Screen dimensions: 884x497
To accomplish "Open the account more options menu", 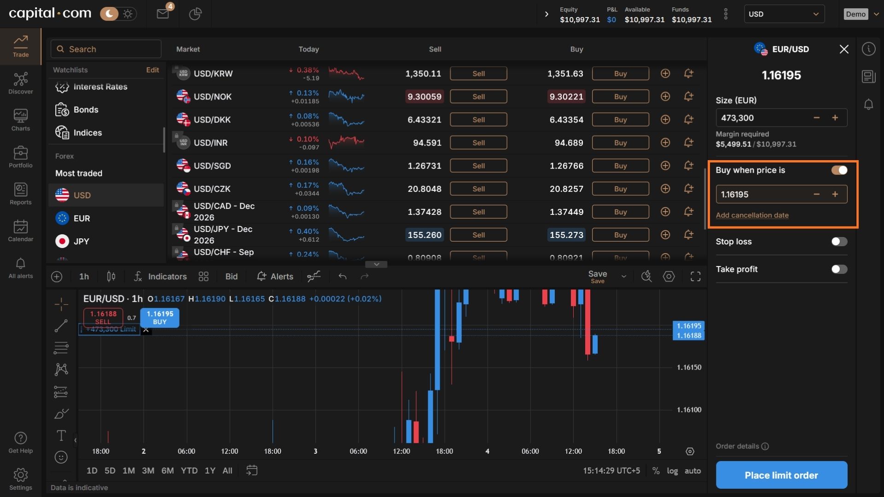I will coord(726,14).
